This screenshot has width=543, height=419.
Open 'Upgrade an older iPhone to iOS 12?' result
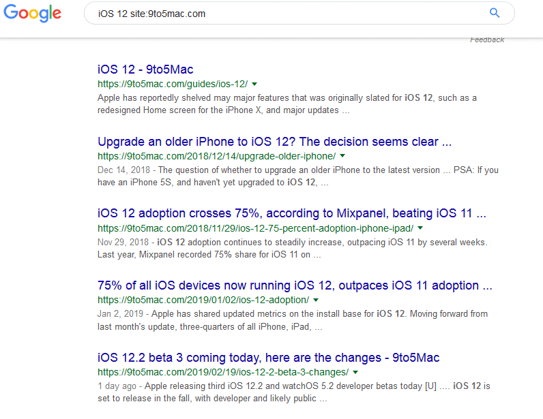coord(275,142)
